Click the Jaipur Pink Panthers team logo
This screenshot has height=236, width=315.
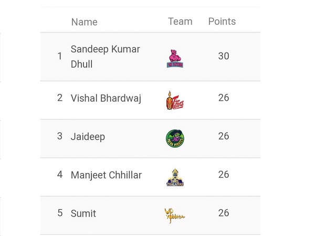(x=175, y=58)
